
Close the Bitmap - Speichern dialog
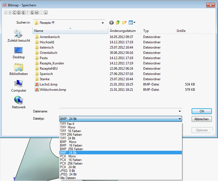[211, 5]
